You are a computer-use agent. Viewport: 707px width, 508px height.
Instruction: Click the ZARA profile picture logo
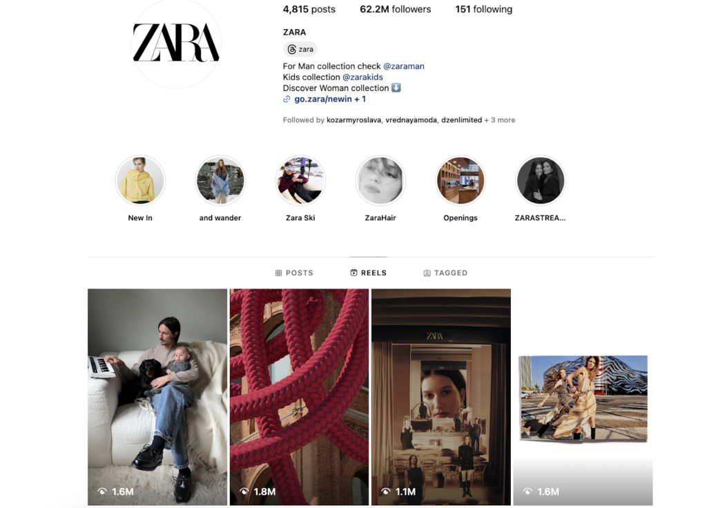176,43
